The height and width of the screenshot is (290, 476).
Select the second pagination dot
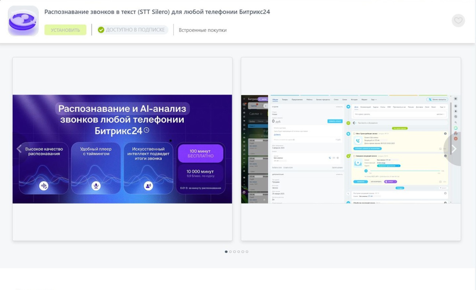230,252
